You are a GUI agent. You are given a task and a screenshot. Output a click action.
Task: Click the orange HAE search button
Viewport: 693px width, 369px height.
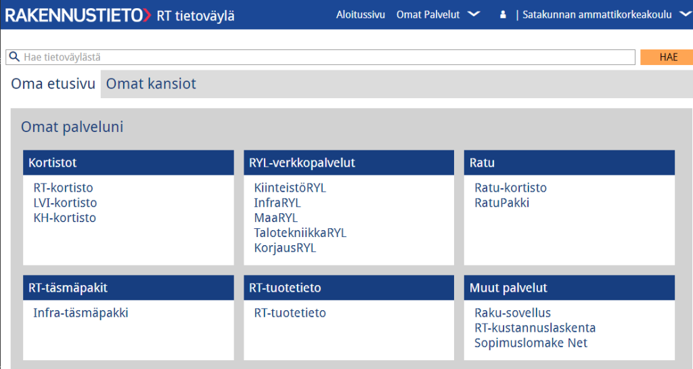click(x=667, y=57)
